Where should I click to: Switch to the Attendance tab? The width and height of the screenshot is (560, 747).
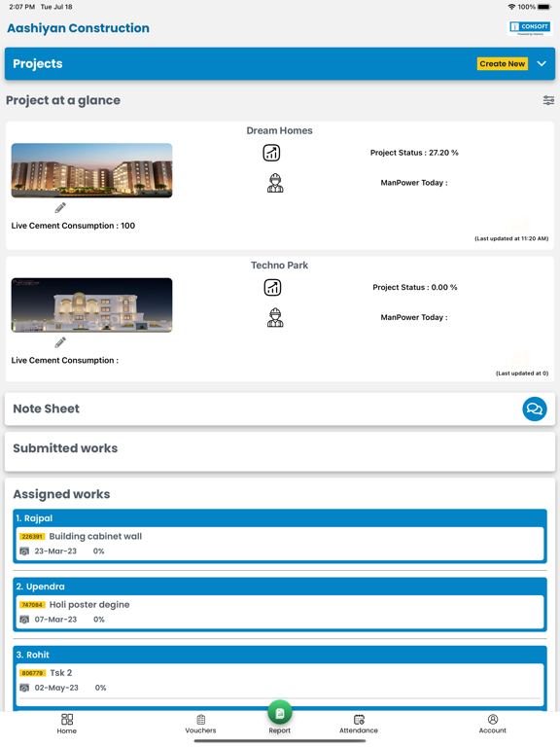point(359,724)
